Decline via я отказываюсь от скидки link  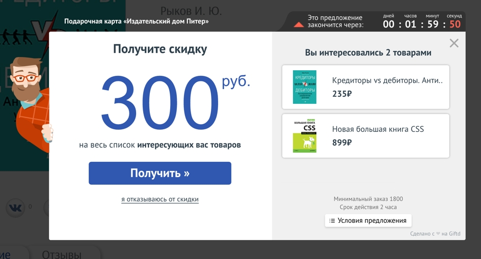click(x=159, y=199)
